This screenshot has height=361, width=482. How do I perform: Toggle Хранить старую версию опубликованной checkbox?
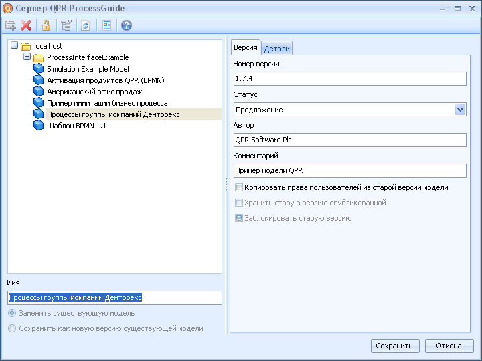pos(239,203)
